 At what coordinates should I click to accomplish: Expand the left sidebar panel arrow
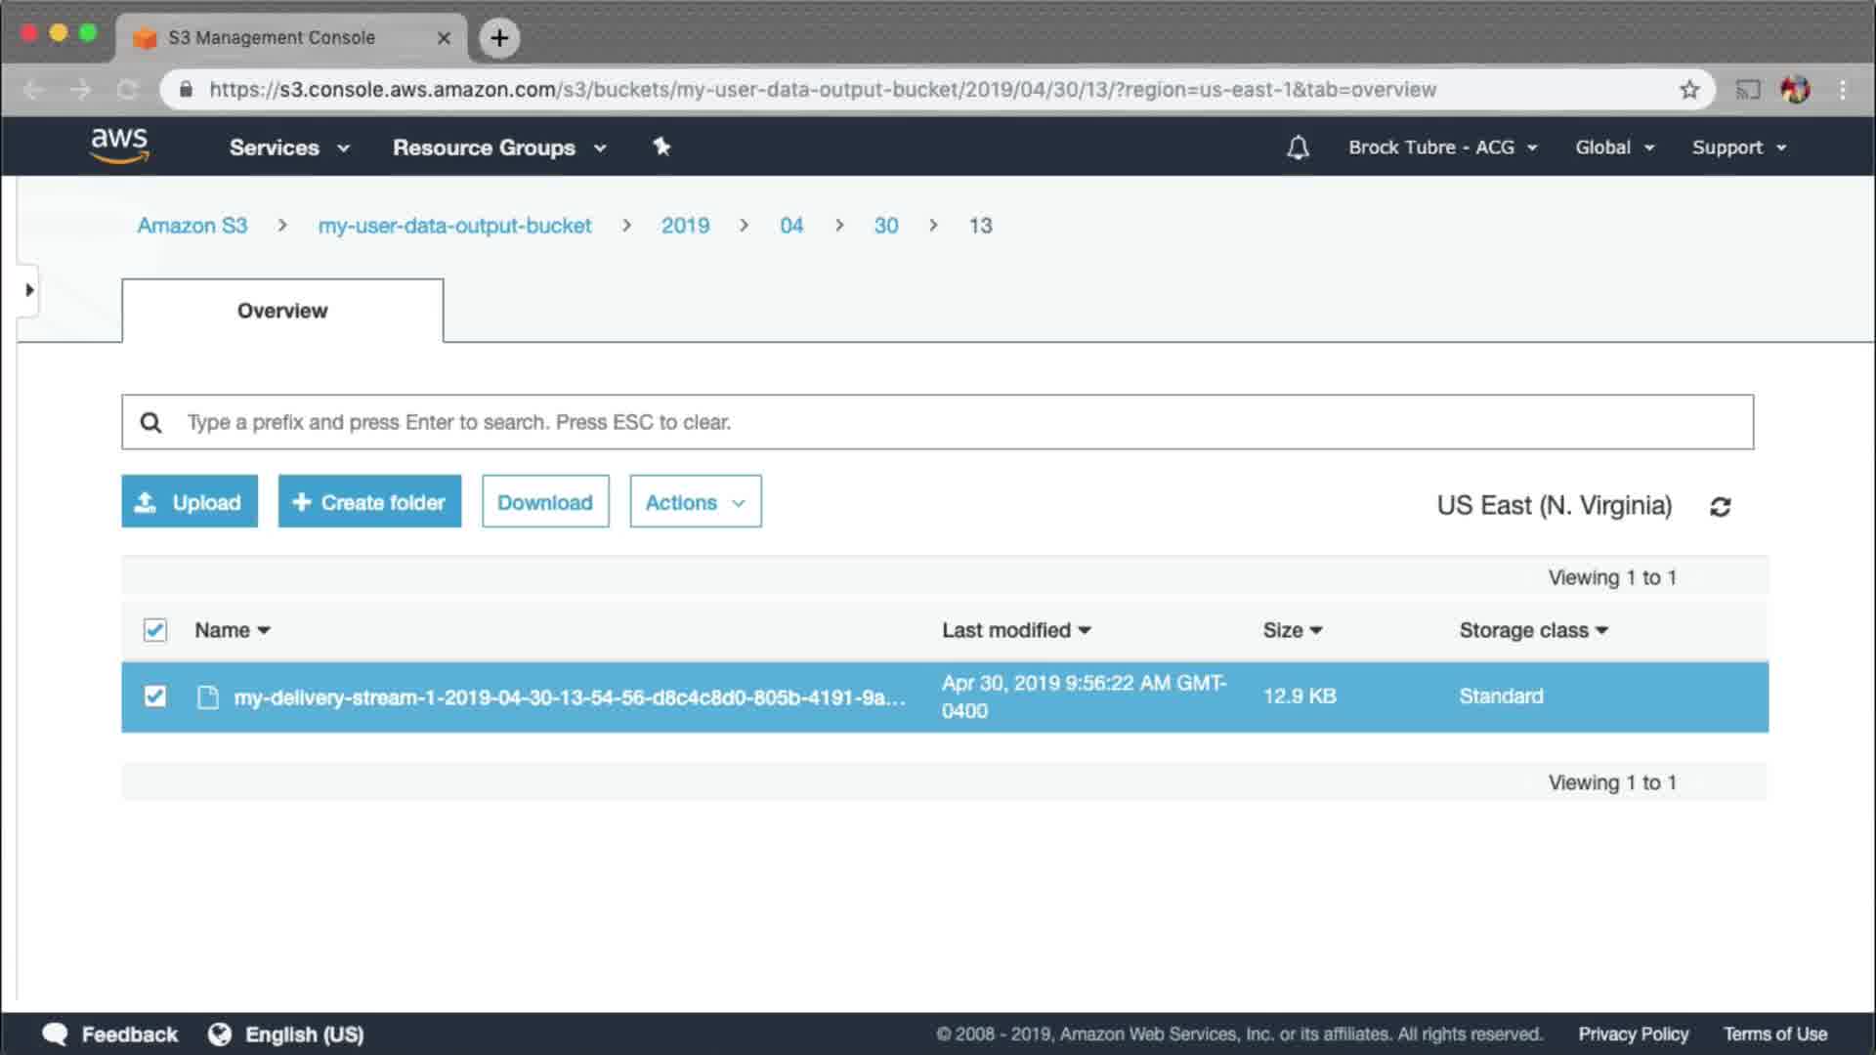click(x=29, y=290)
